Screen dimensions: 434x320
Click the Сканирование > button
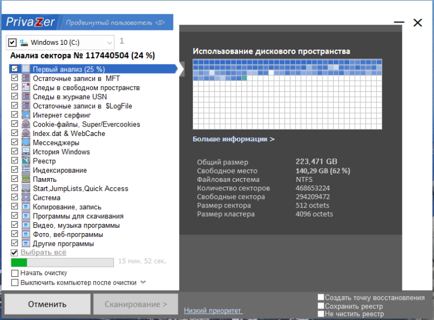click(136, 304)
